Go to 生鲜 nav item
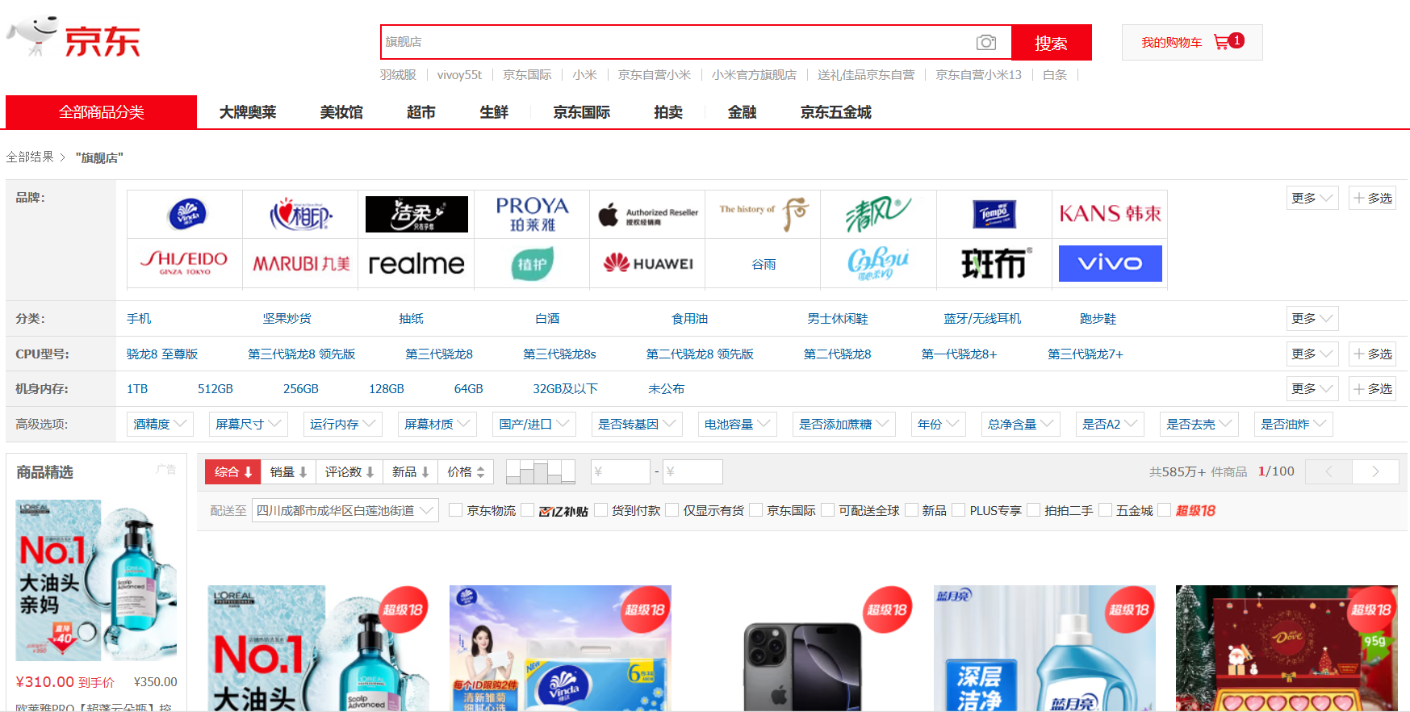1410x712 pixels. (x=494, y=112)
